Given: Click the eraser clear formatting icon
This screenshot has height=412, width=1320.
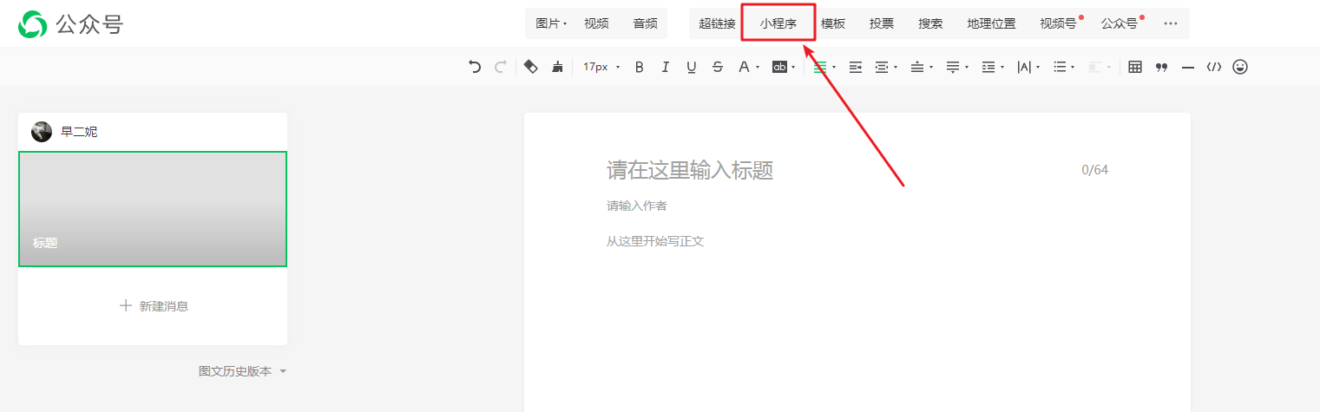Looking at the screenshot, I should coord(530,67).
